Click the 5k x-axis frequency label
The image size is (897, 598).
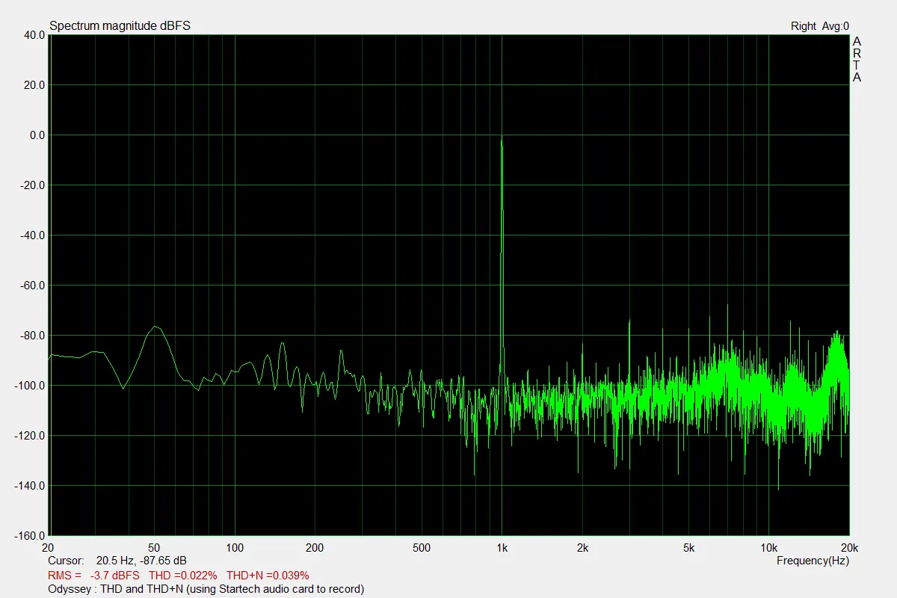tap(688, 548)
